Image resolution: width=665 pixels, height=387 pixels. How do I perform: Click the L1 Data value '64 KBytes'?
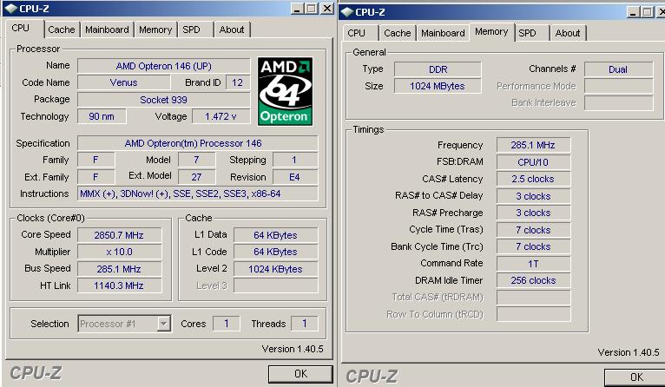click(276, 235)
